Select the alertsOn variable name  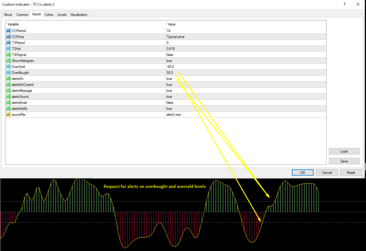[x=17, y=78]
